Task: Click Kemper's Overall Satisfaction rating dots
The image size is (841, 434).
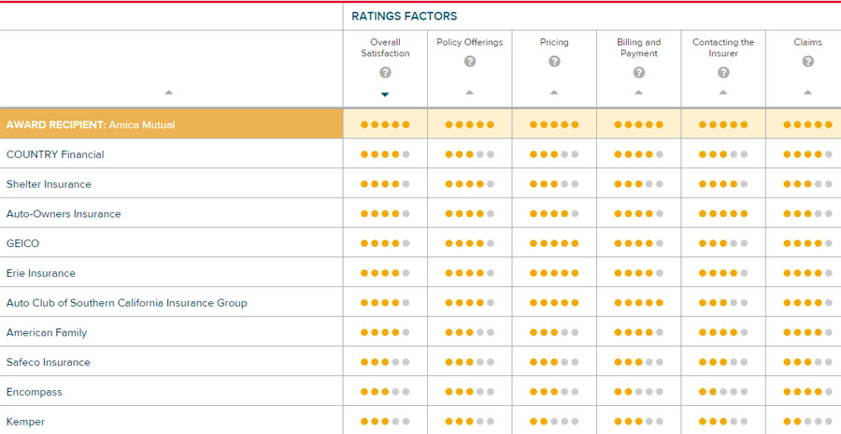Action: (385, 422)
